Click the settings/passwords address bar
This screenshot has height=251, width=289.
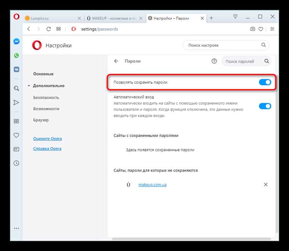[x=99, y=29]
